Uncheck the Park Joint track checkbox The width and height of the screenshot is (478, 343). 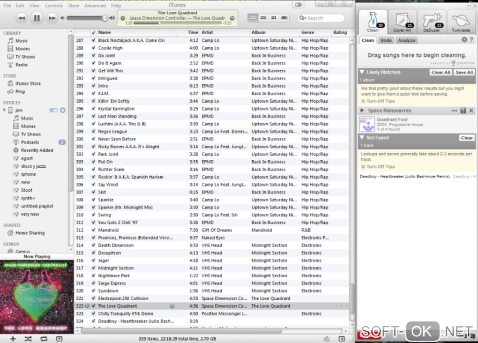pos(94,154)
